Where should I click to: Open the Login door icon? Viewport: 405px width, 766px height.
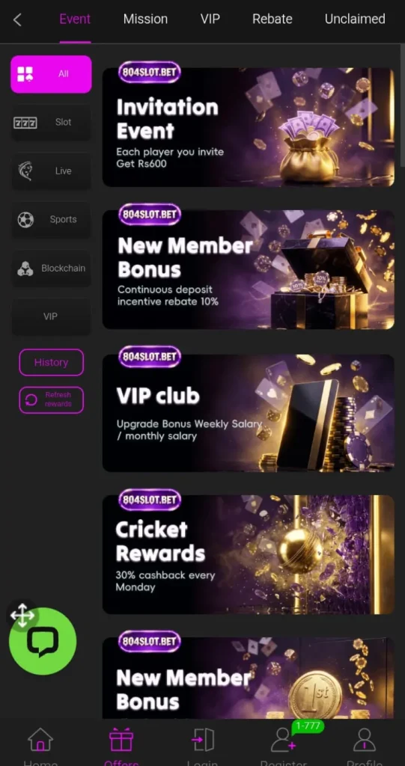pyautogui.click(x=202, y=740)
